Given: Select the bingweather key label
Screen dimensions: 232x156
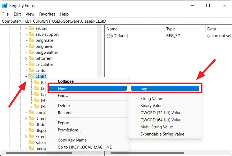Looking at the screenshot, I should pos(47,52).
